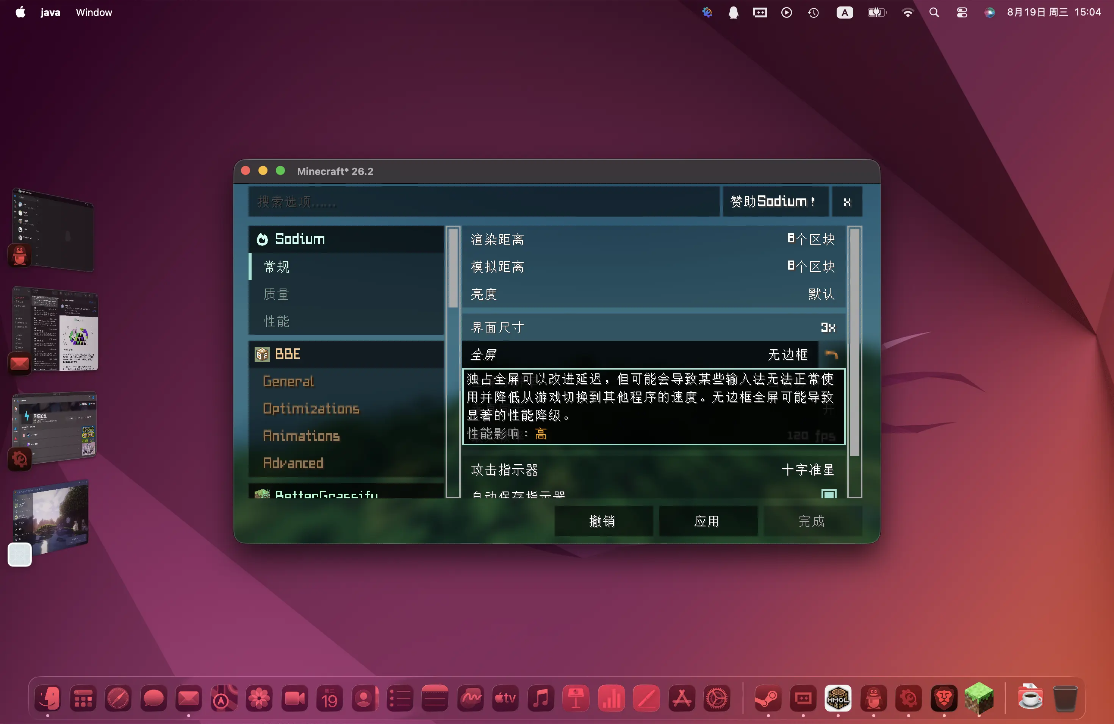Switch to the QQ window thumbnail in Stage Manager

click(53, 230)
